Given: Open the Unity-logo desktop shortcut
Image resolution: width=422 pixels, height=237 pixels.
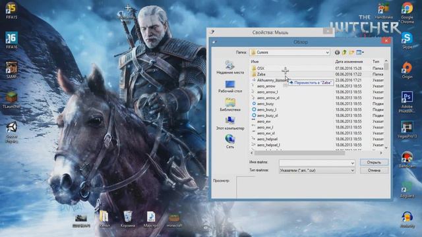Looking at the screenshot, I should 11,132.
